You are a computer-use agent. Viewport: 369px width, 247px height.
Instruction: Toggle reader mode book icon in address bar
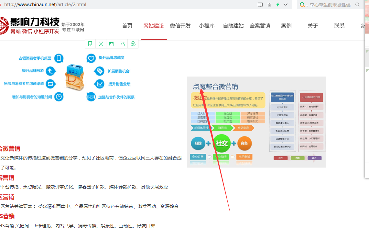[260, 5]
